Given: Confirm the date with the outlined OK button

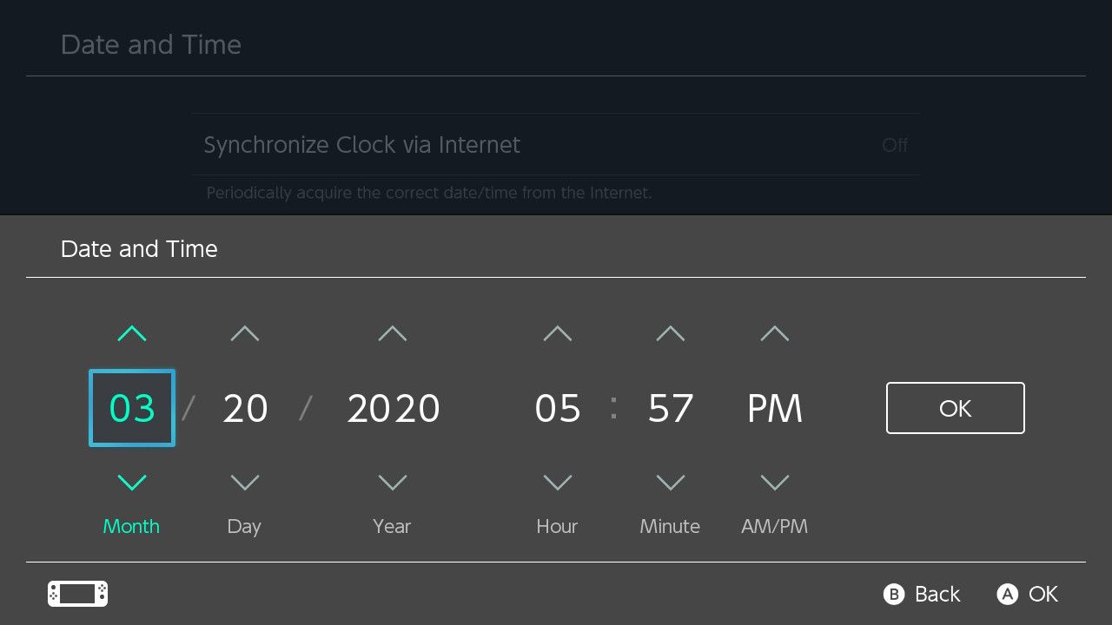Looking at the screenshot, I should click(955, 408).
